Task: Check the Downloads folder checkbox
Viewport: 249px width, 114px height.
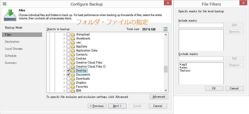Action: [68, 79]
